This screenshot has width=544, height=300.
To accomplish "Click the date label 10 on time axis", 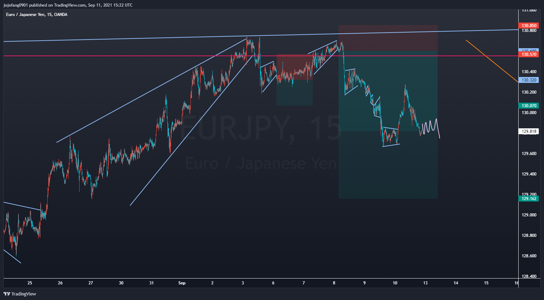I will (395, 283).
